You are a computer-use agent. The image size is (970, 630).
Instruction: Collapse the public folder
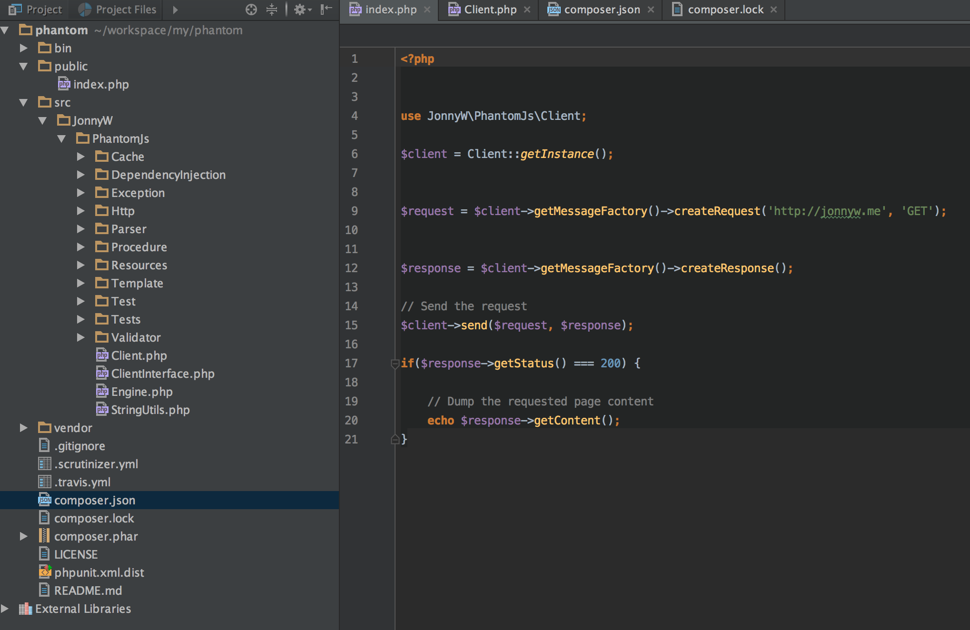pyautogui.click(x=23, y=66)
